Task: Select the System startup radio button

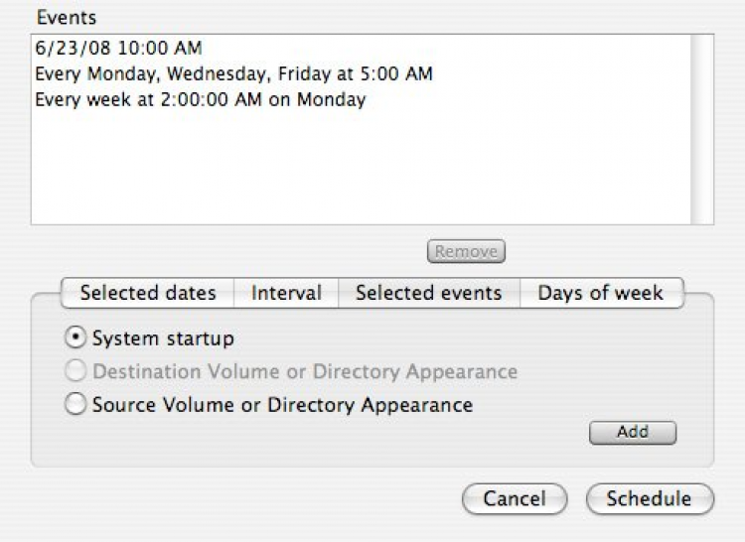Action: (x=74, y=339)
